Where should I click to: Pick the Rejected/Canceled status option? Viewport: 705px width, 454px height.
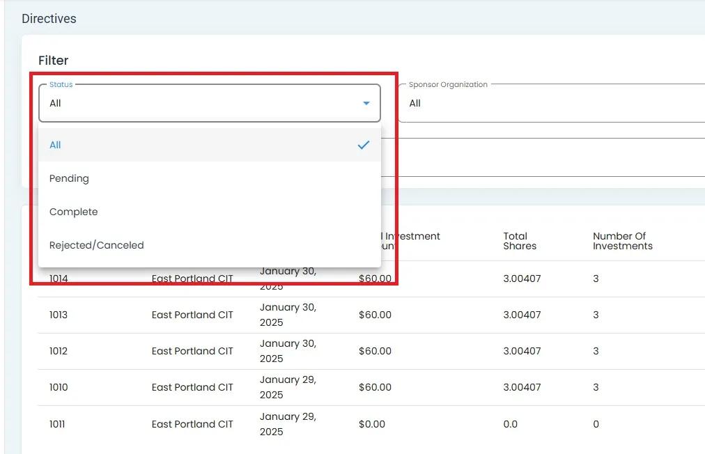click(x=96, y=245)
